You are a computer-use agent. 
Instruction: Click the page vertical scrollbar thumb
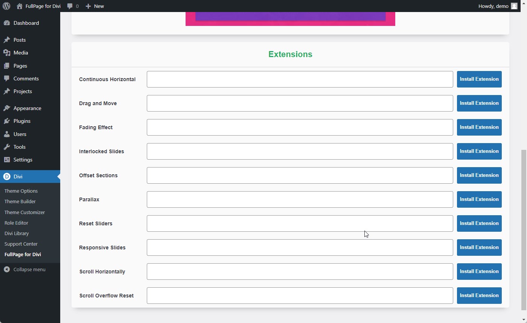pos(524,229)
